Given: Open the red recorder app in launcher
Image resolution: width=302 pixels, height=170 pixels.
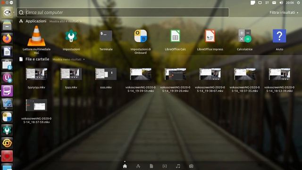Looking at the screenshot, I should pos(7,156).
